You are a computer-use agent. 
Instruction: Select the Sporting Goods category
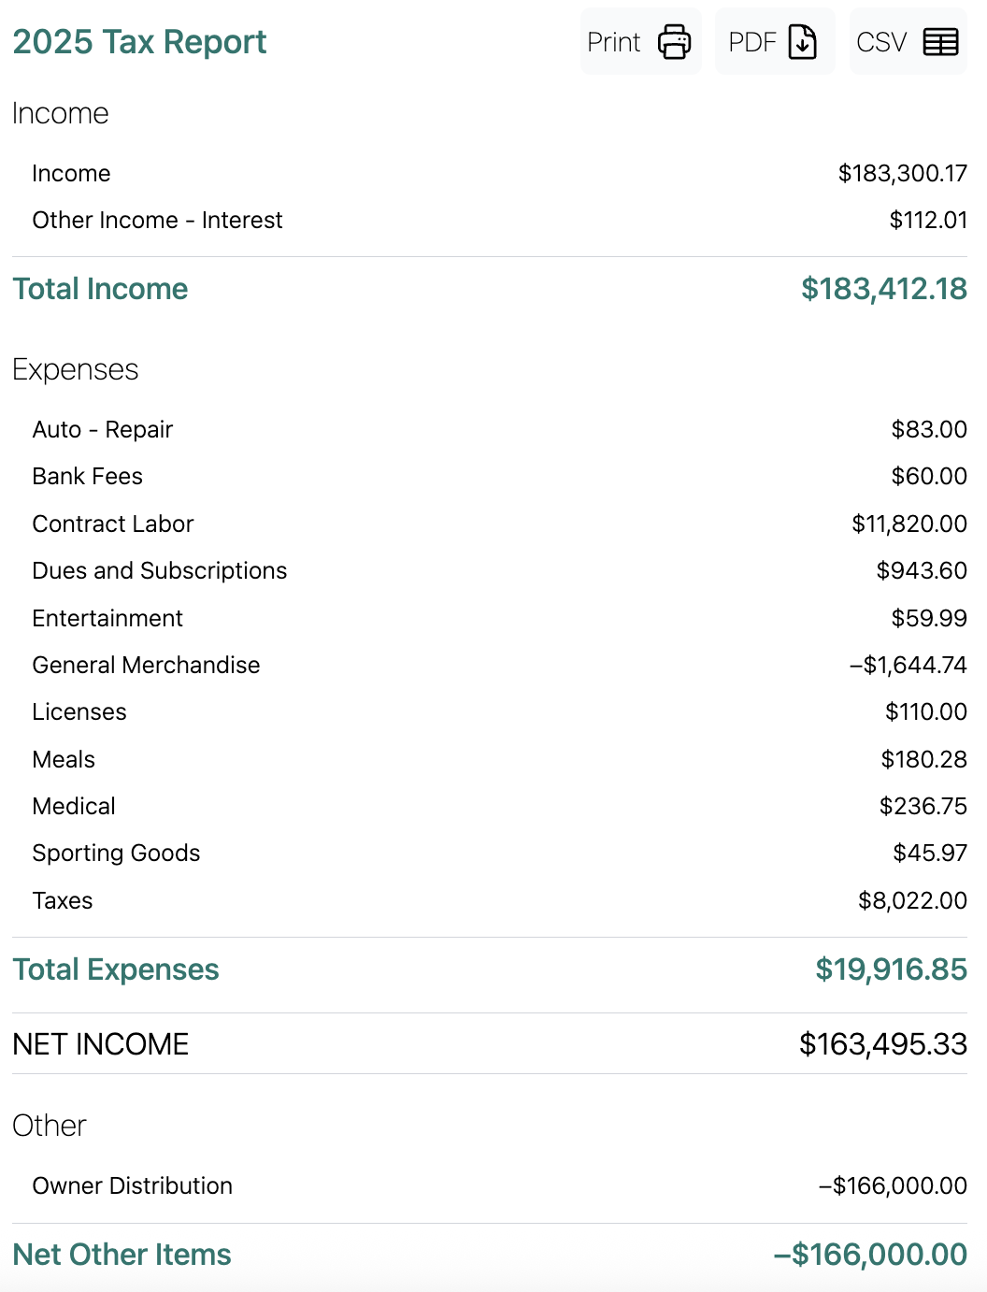(116, 854)
